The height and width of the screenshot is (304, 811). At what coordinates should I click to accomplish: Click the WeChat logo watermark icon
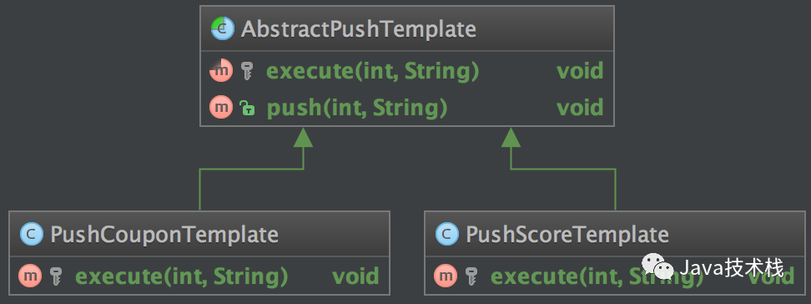point(657,266)
